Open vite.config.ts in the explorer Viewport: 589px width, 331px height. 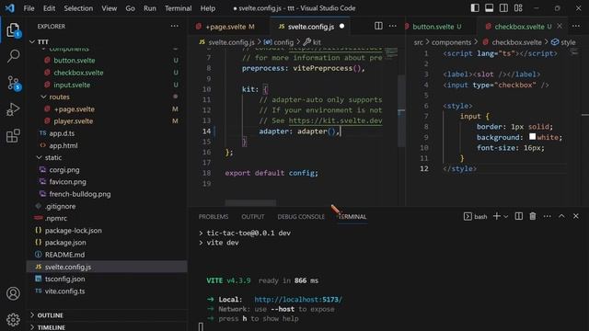[65, 291]
